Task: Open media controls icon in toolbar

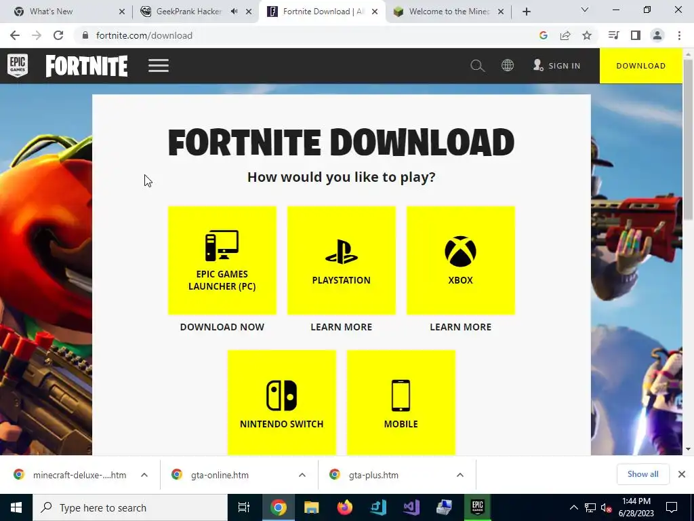Action: point(614,35)
